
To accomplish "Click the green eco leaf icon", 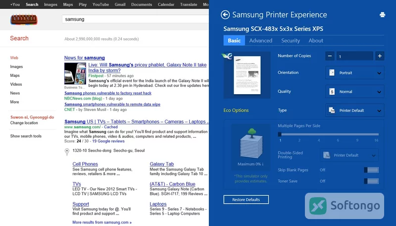I will pyautogui.click(x=227, y=56).
